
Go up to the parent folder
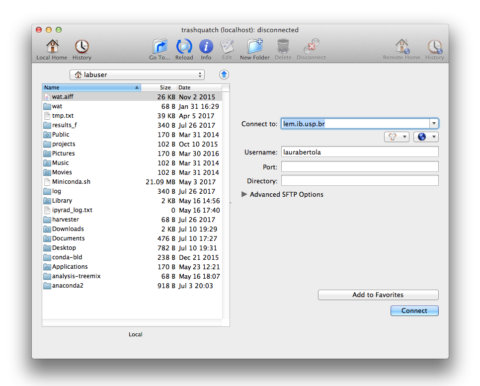click(x=224, y=75)
